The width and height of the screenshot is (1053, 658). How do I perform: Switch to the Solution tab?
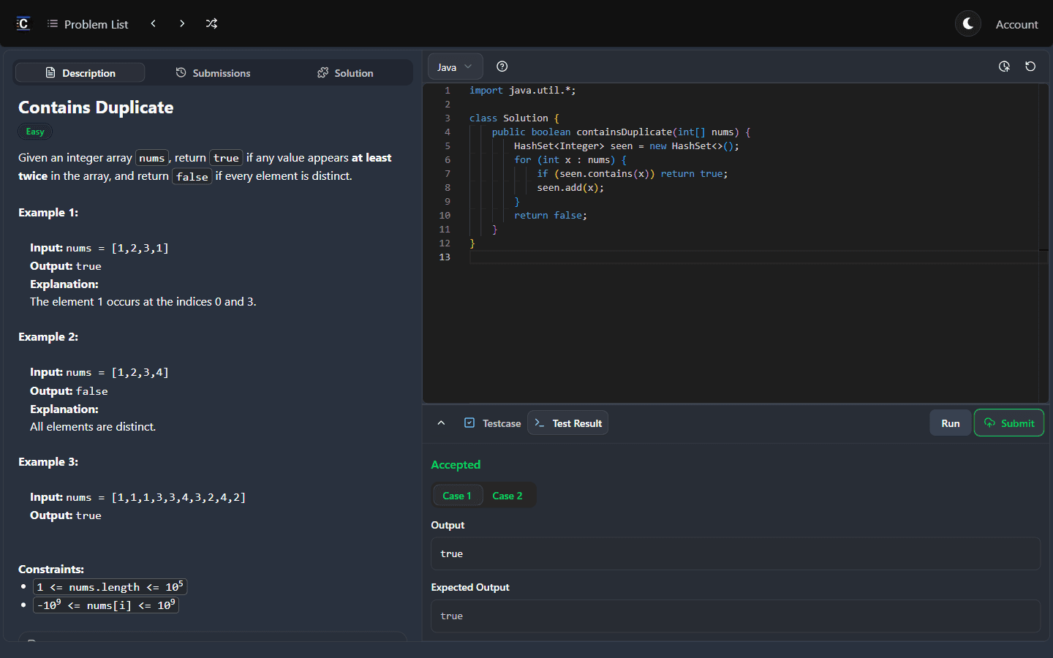point(345,72)
